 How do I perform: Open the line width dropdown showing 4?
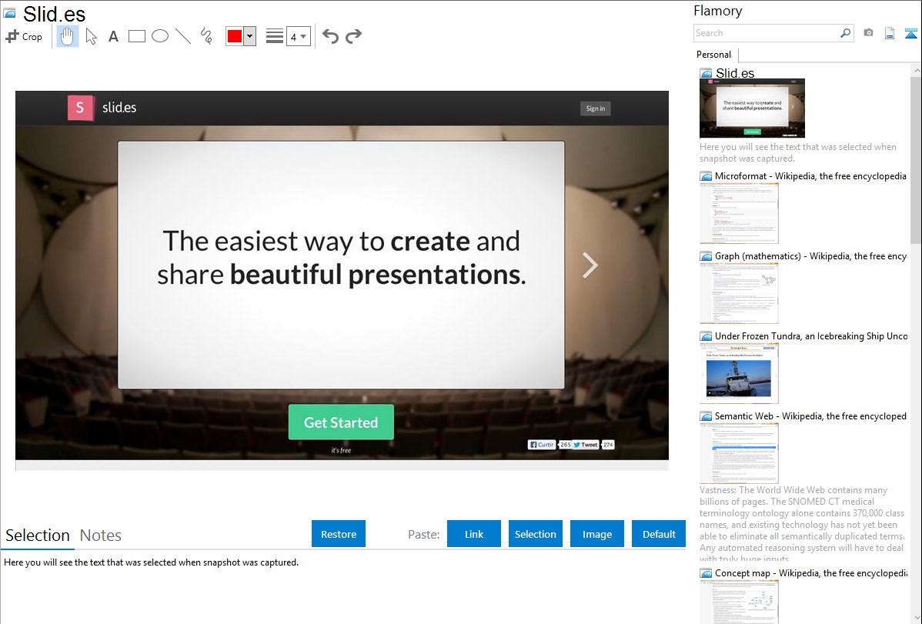(x=299, y=36)
